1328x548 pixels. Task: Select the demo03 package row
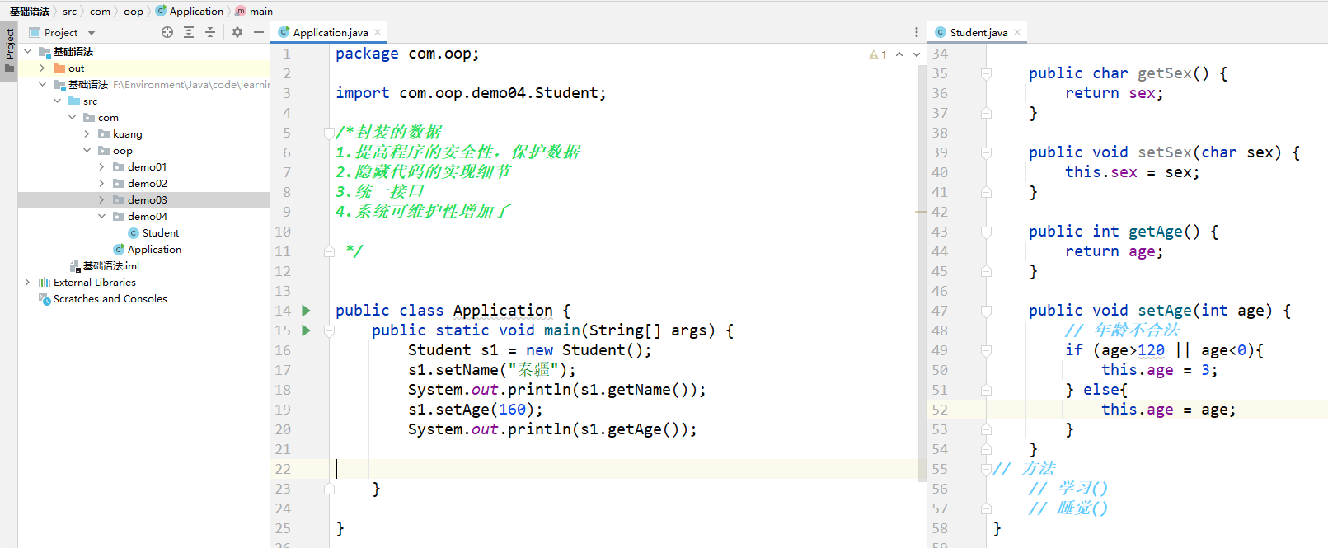coord(143,199)
